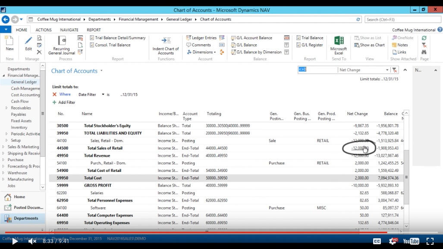Select the ACTIONS ribbon tab
The height and width of the screenshot is (249, 443).
pos(44,30)
